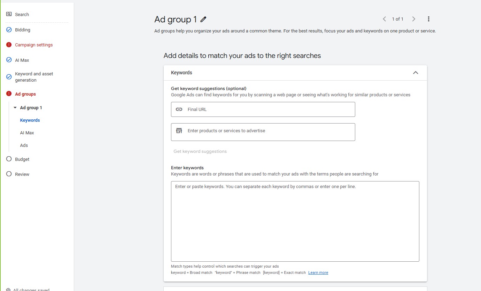Image resolution: width=481 pixels, height=291 pixels.
Task: Select the Review step circle
Action: (9, 174)
